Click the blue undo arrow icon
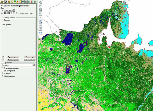The width and height of the screenshot is (153, 111). pos(41,33)
